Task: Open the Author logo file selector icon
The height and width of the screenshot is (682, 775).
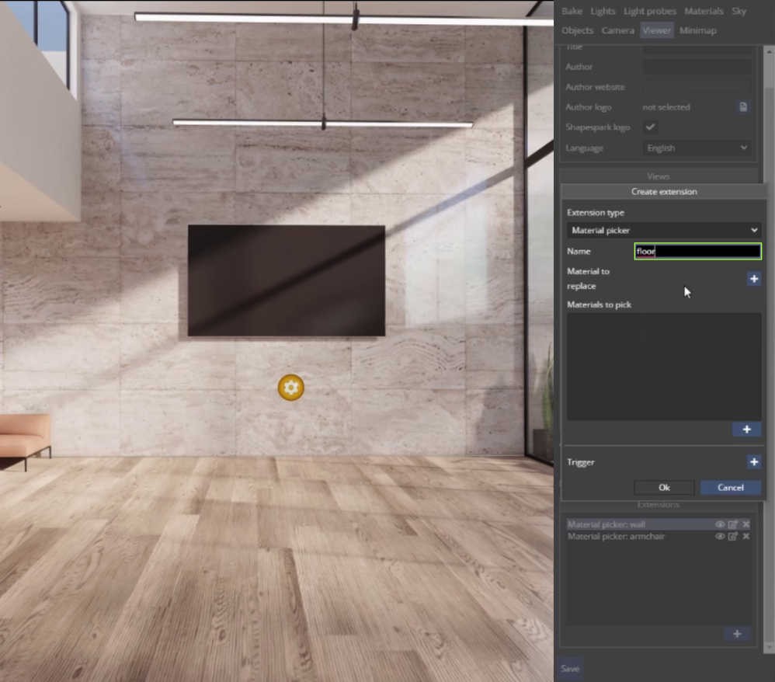Action: (743, 107)
